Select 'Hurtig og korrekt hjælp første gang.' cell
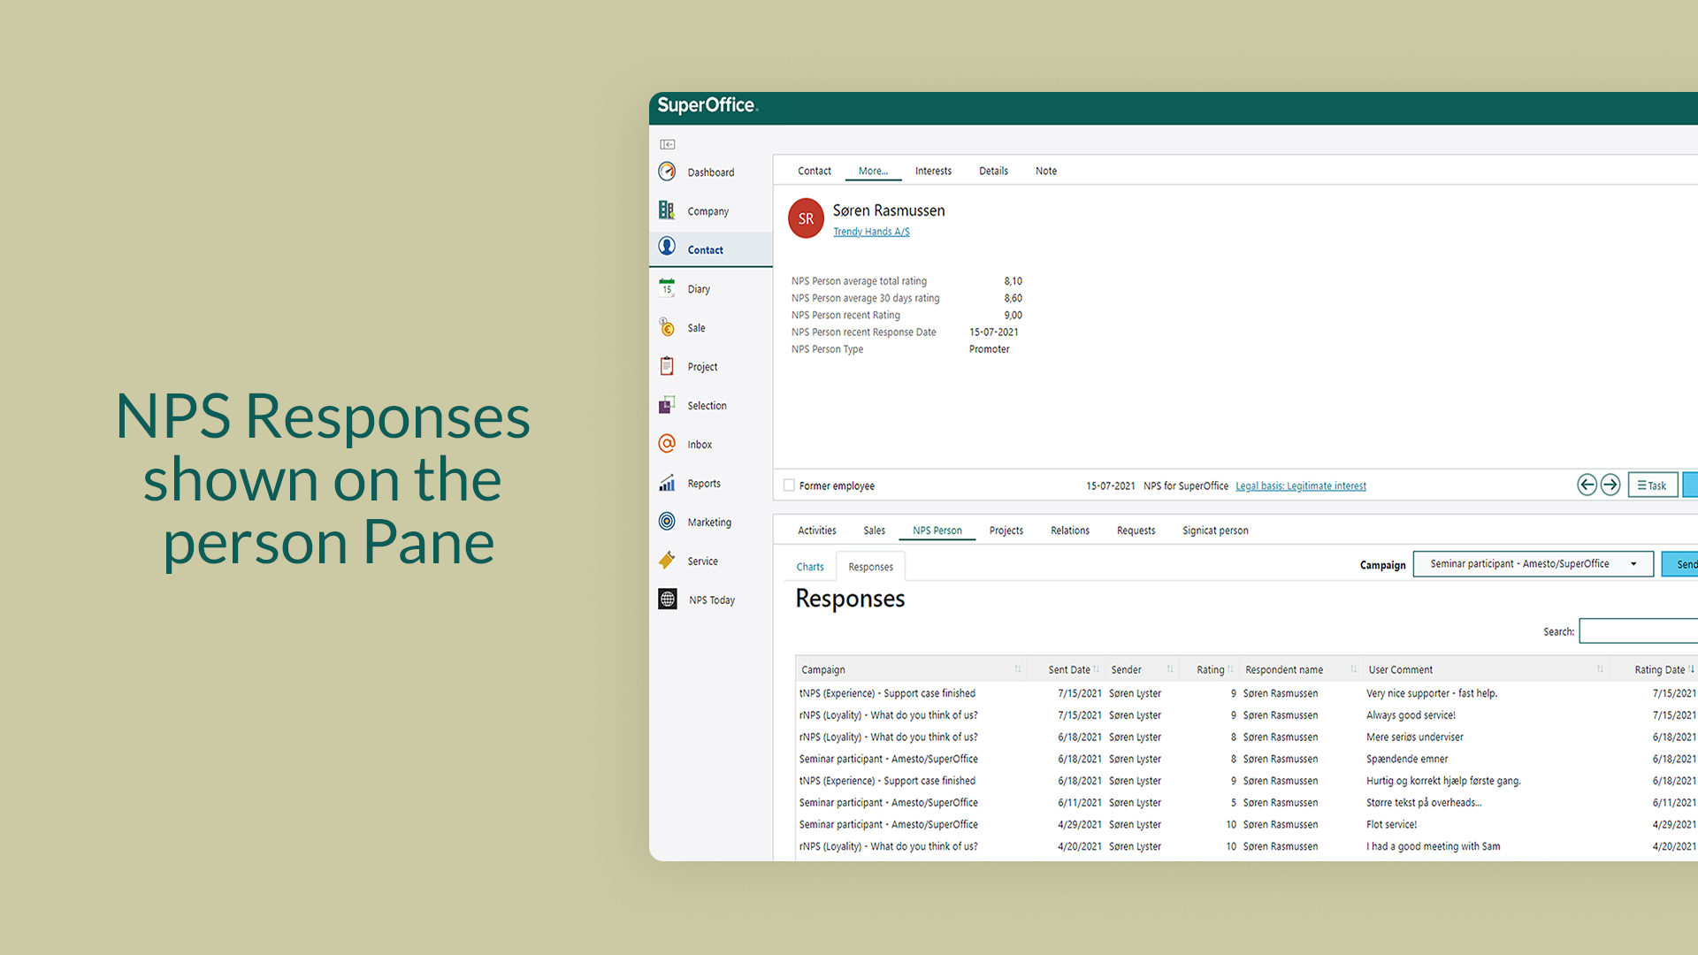The width and height of the screenshot is (1698, 955). (1443, 781)
